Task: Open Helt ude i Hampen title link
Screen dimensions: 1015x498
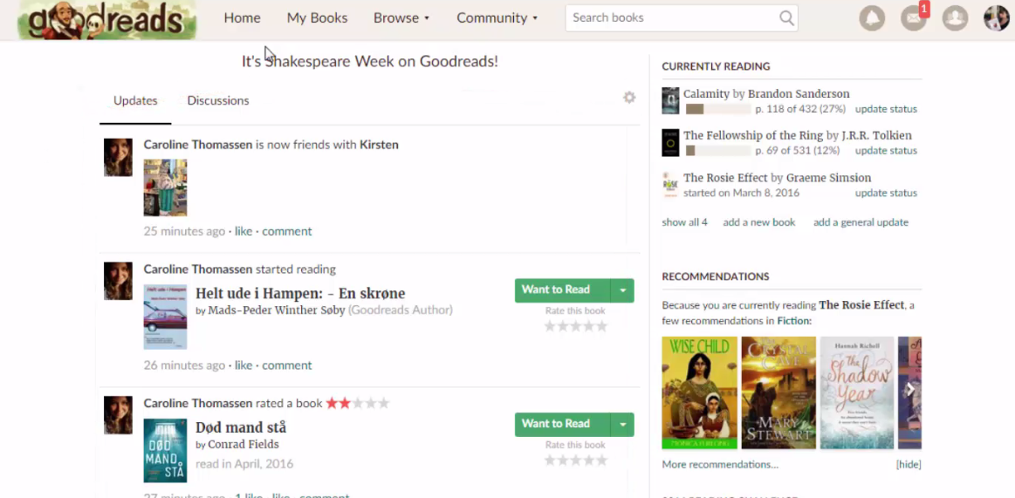Action: (300, 294)
